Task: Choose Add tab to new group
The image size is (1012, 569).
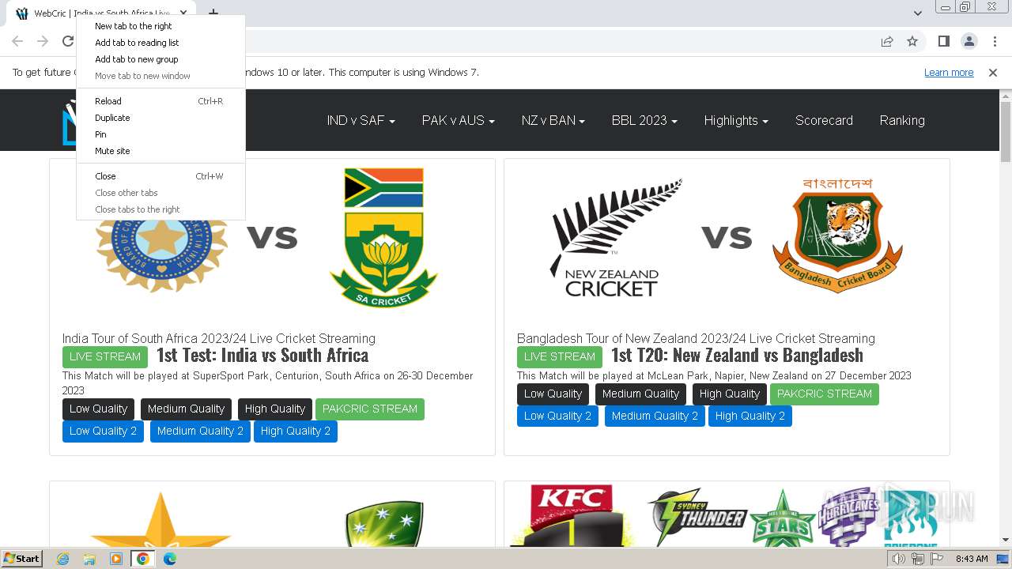Action: pyautogui.click(x=160, y=59)
